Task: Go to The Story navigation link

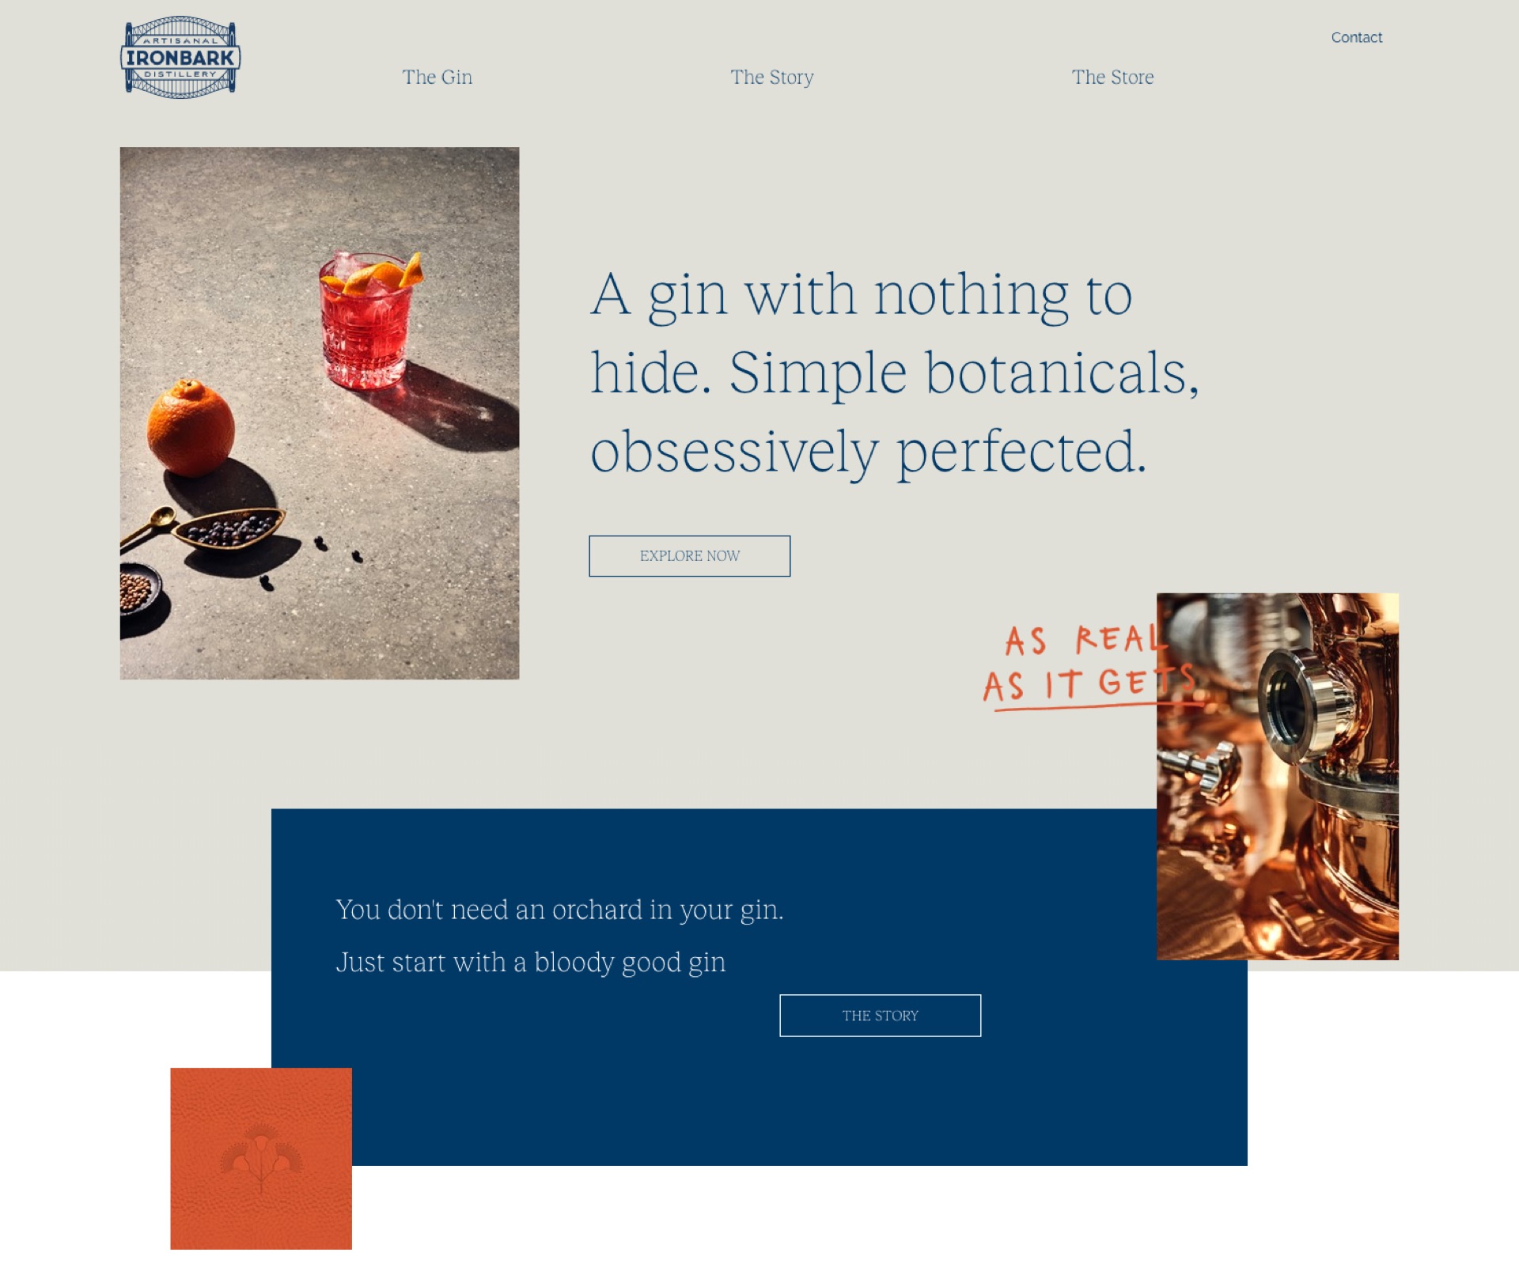Action: [x=771, y=78]
